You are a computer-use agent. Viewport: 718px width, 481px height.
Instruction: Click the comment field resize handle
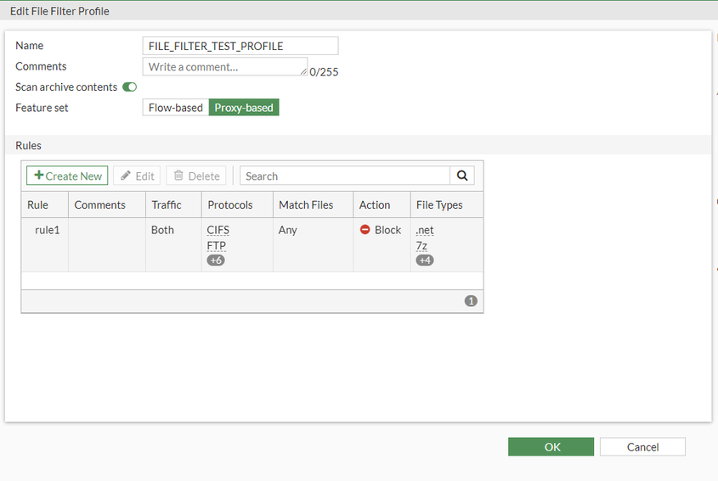coord(303,72)
